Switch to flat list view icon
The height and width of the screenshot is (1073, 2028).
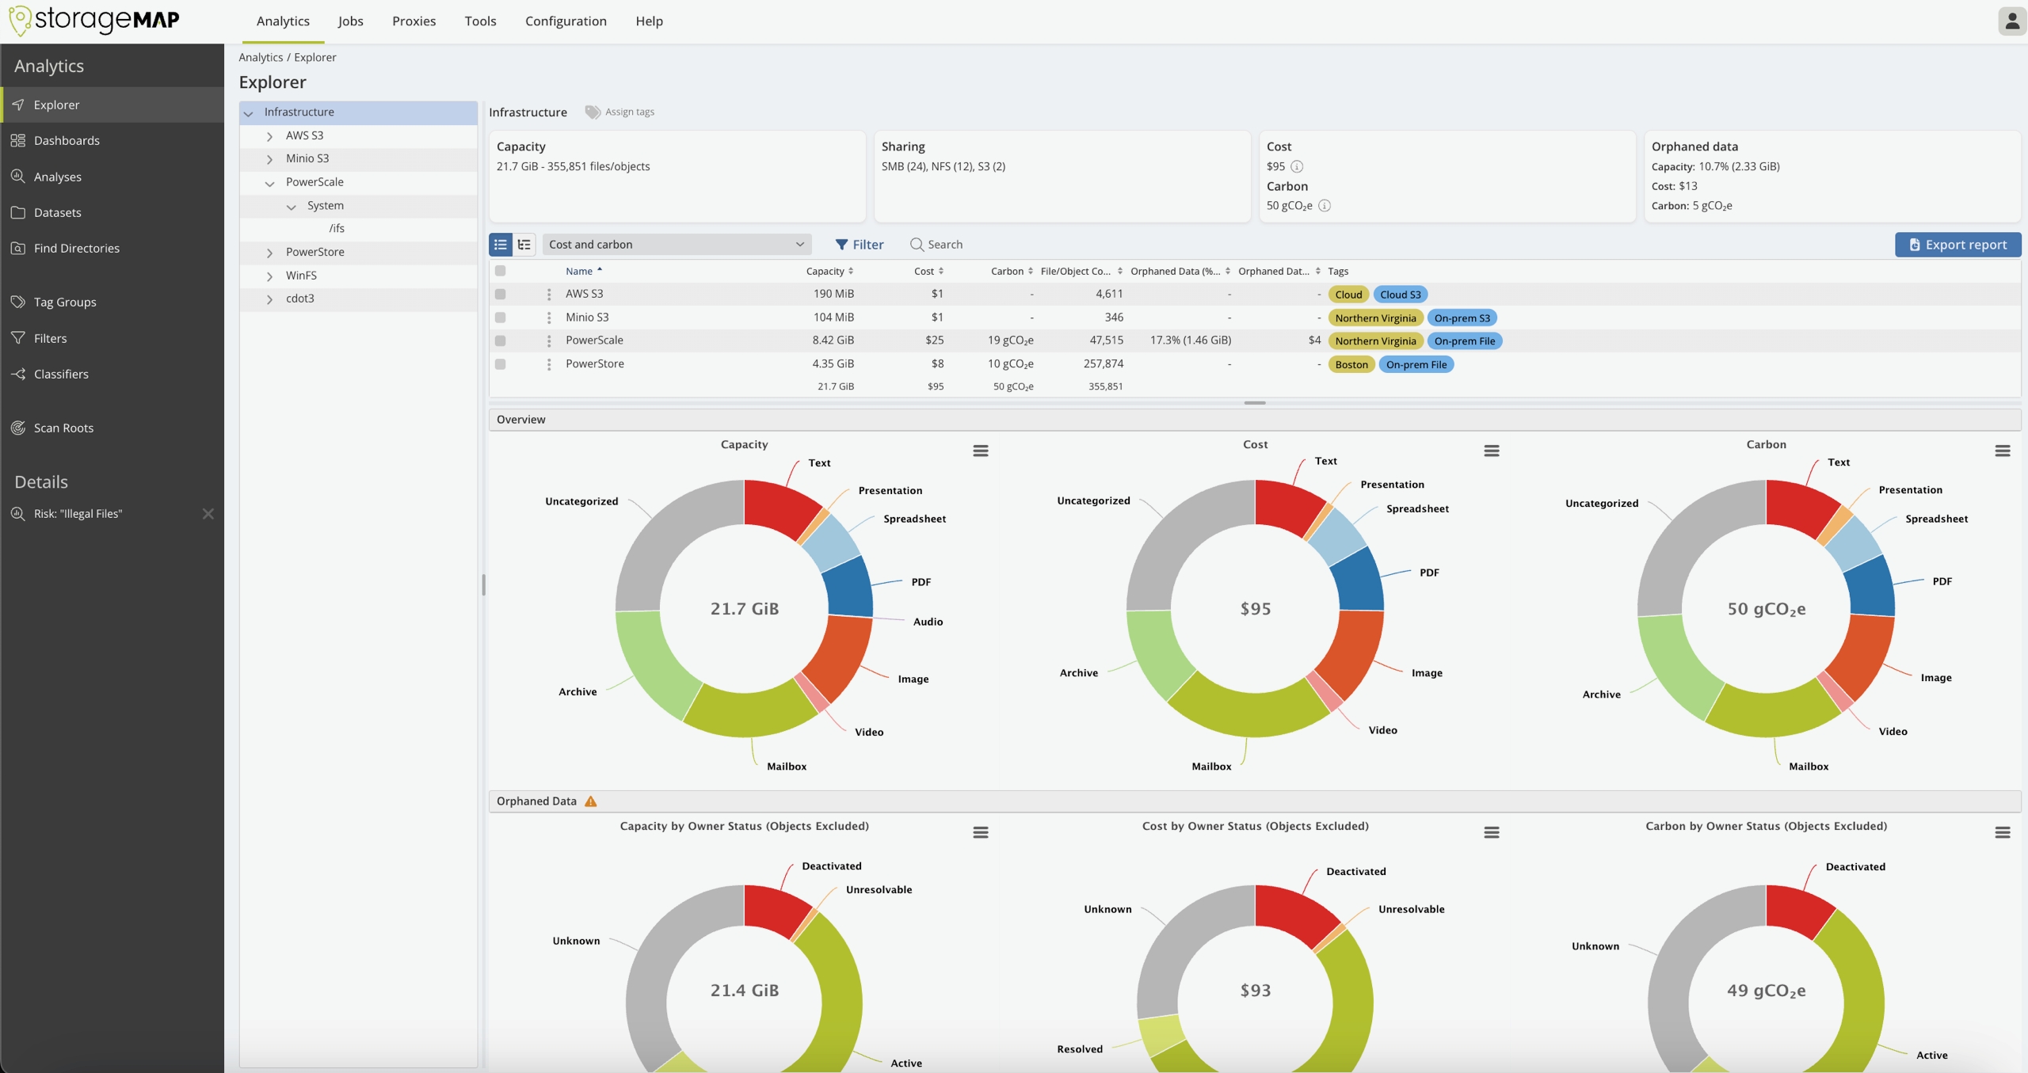pyautogui.click(x=501, y=245)
